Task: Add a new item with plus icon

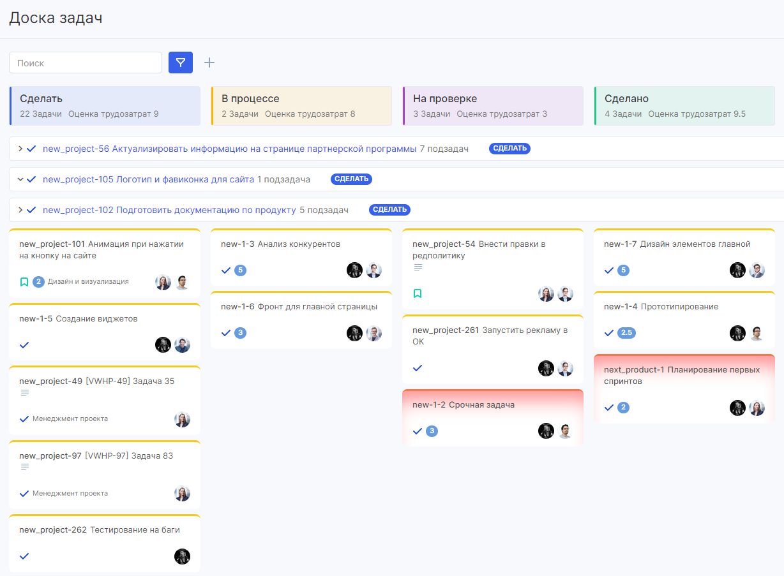Action: (x=209, y=63)
